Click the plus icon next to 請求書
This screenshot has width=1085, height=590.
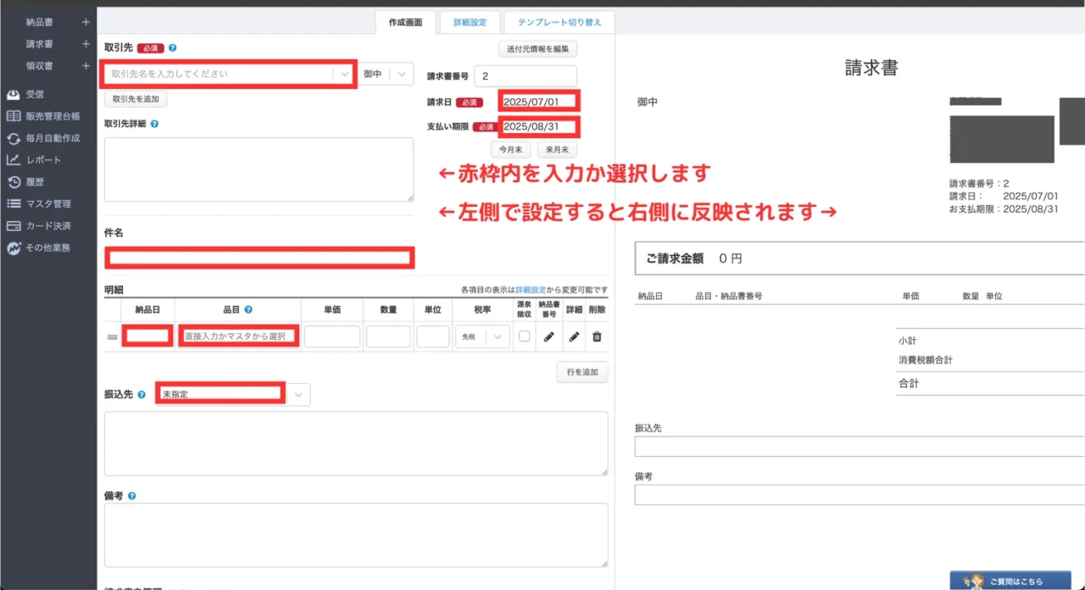tap(86, 44)
